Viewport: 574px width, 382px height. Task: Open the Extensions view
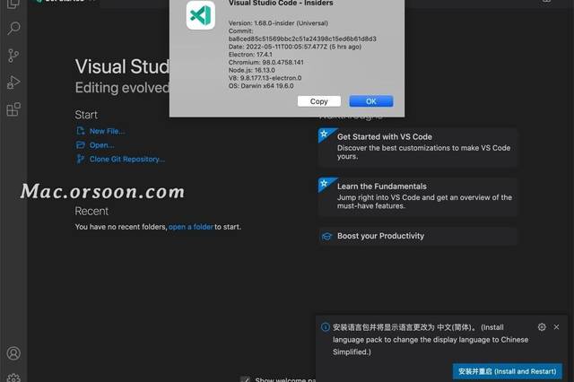[13, 109]
